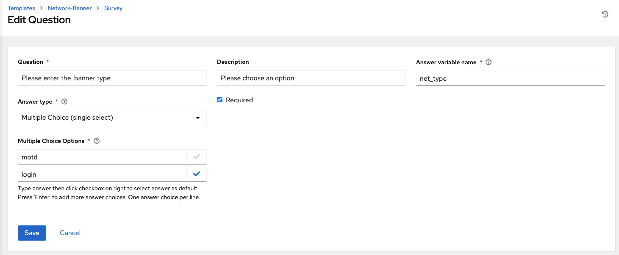
Task: Edit the login option text field
Action: click(x=102, y=174)
